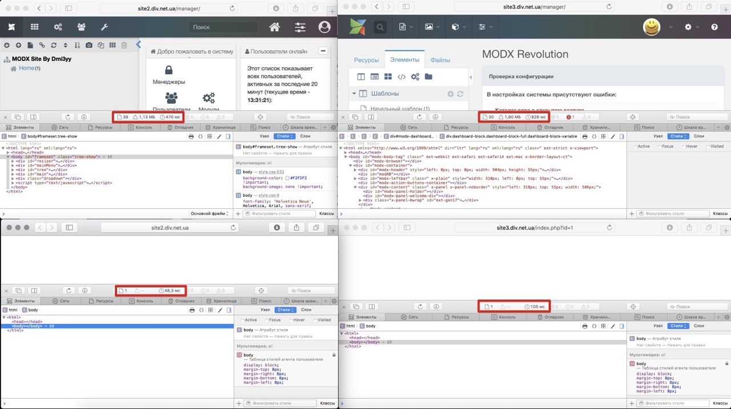Open the grid apps menu in site2 manager
Screen dimensions: 731x409
pyautogui.click(x=35, y=27)
